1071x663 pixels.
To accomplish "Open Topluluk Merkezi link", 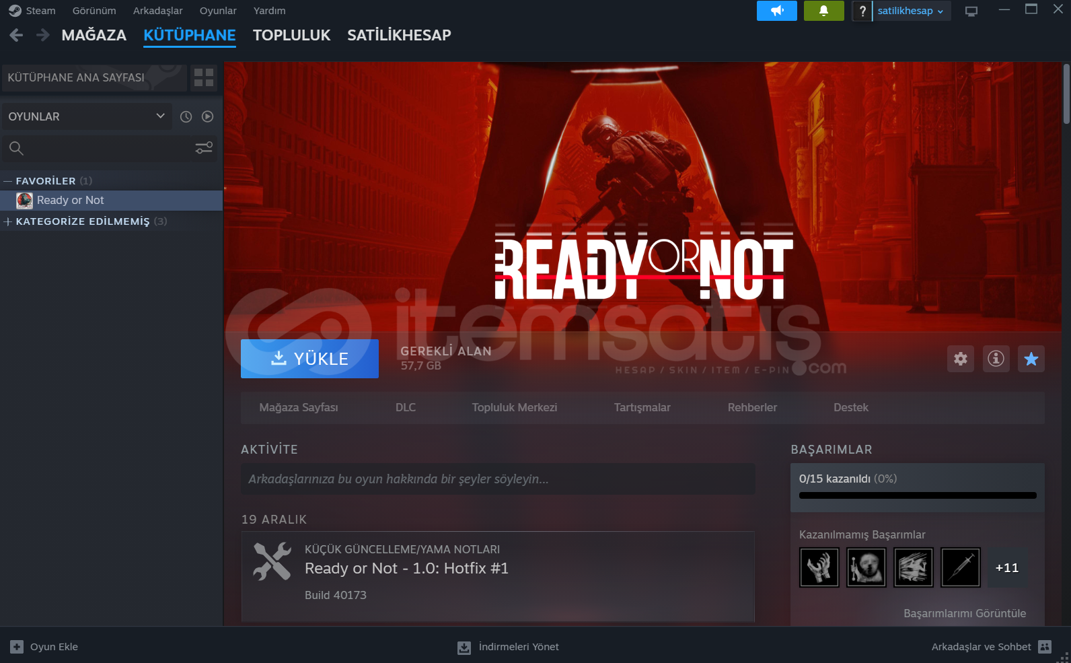I will pos(515,407).
